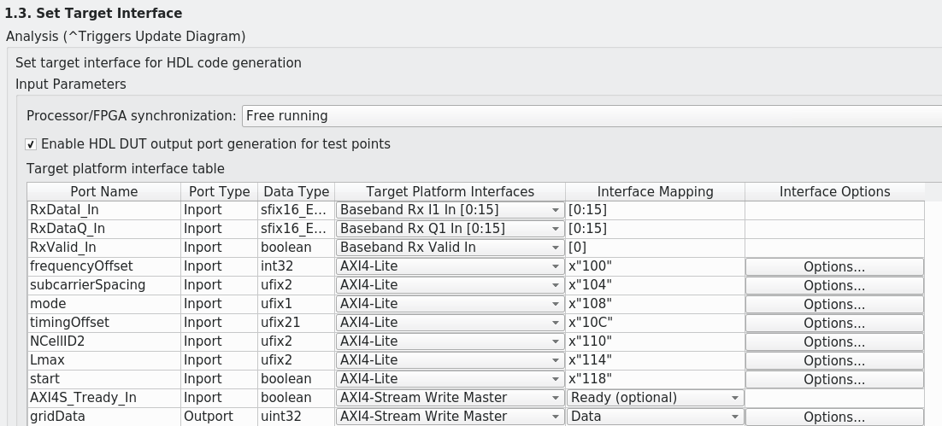Image resolution: width=942 pixels, height=426 pixels.
Task: Open Processor/FPGA synchronization dropdown
Action: 592,115
